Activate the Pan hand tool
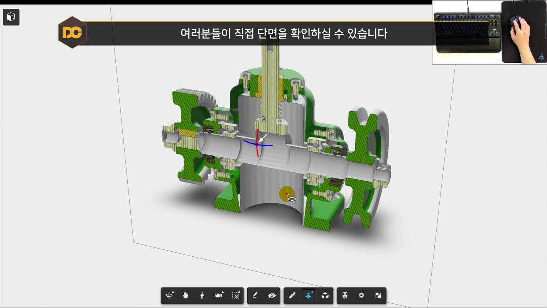The width and height of the screenshot is (547, 308). click(x=186, y=295)
